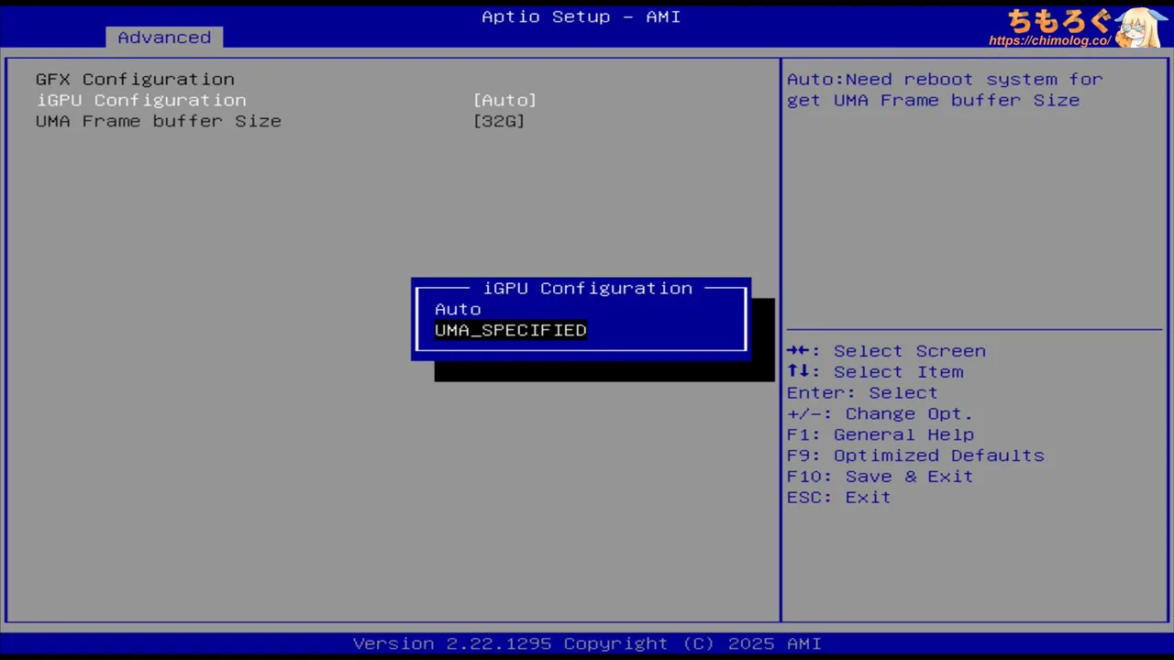Click F1: General Help
This screenshot has width=1174, height=660.
pyautogui.click(x=880, y=435)
